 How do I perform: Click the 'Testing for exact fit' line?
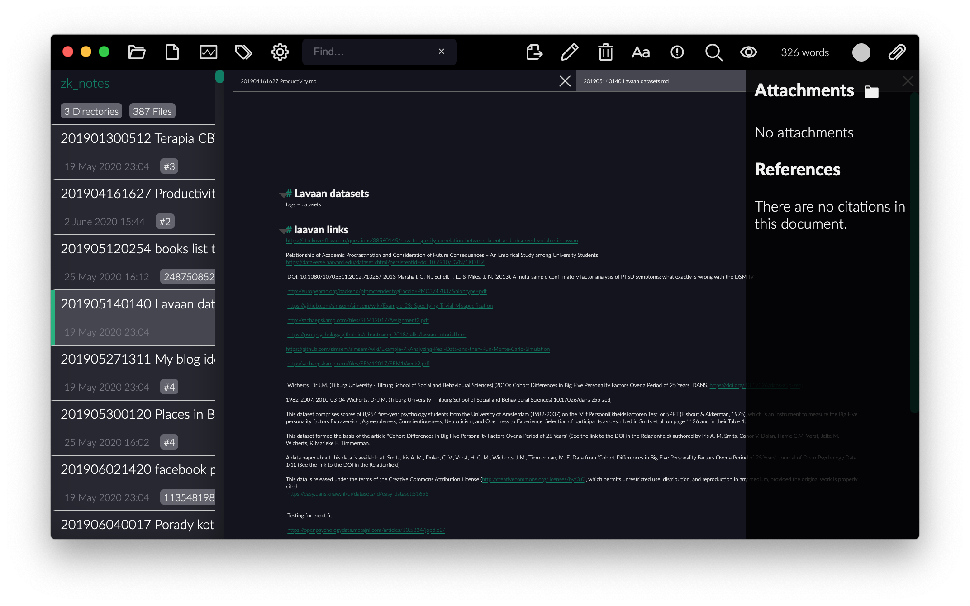pos(309,516)
